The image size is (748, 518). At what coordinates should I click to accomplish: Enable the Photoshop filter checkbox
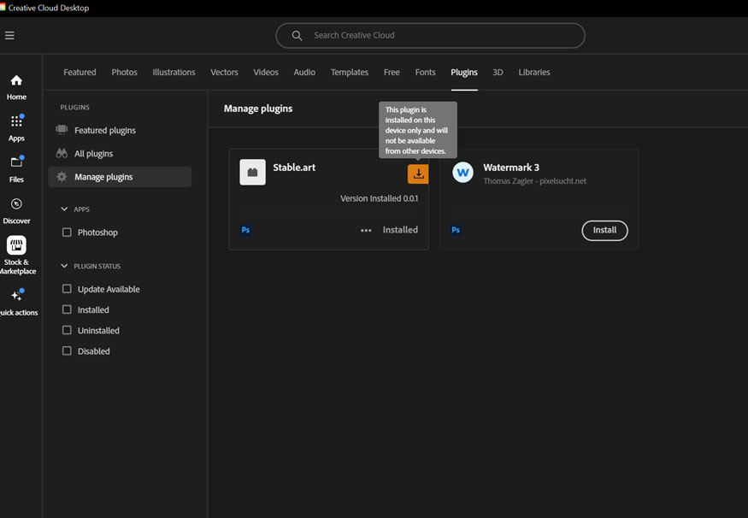click(x=67, y=233)
